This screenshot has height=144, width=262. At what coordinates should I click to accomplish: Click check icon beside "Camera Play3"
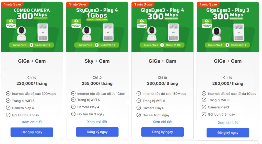tap(204, 107)
